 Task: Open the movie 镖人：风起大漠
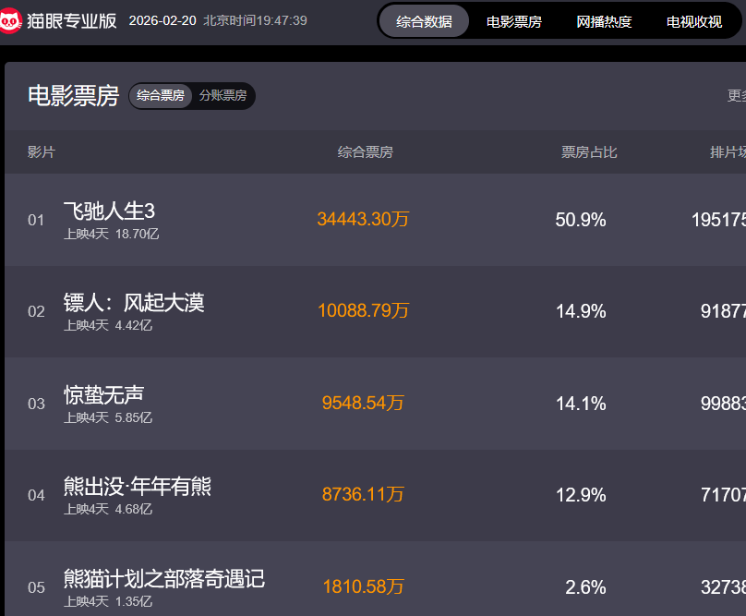click(134, 302)
